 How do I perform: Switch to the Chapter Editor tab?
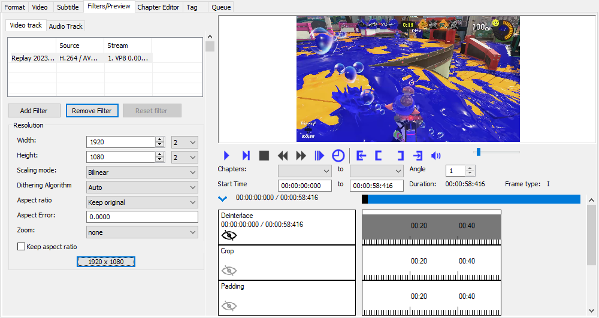point(158,7)
